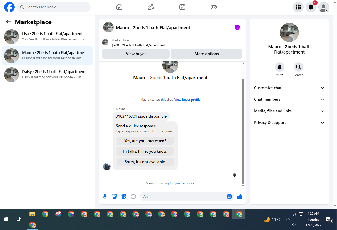The image size is (337, 230).
Task: Open the Snipping Tool on the taskbar
Action: pos(58,214)
